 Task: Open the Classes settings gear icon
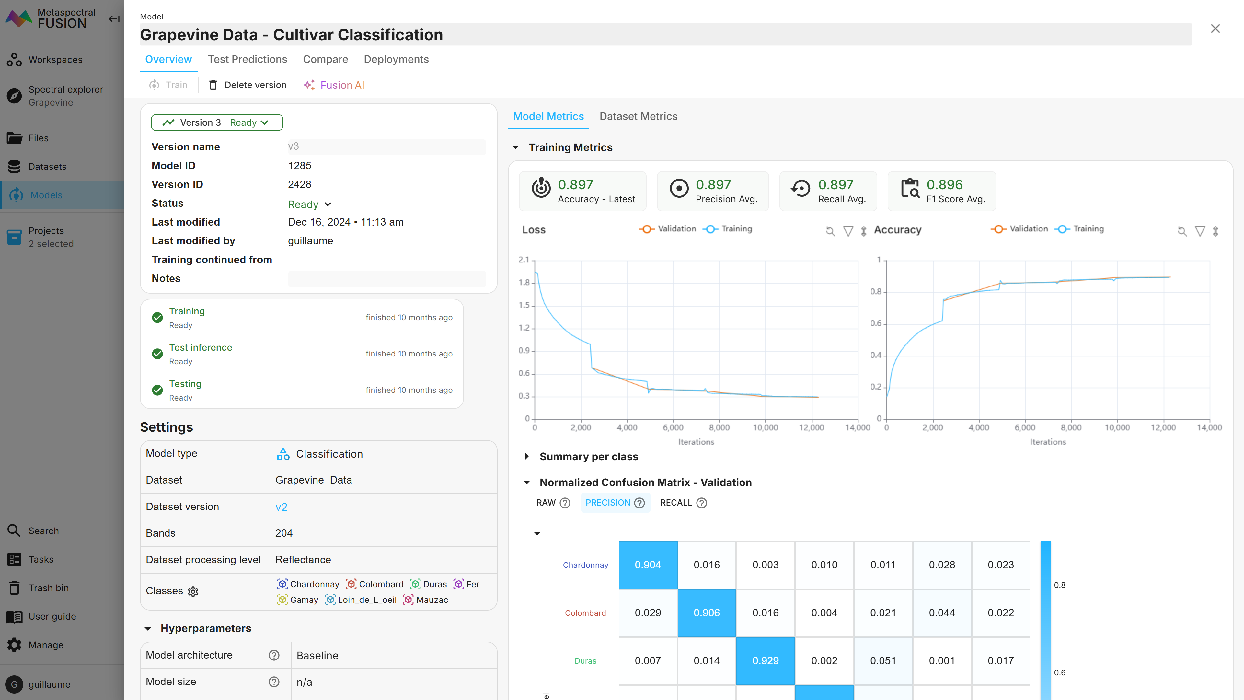coord(193,591)
